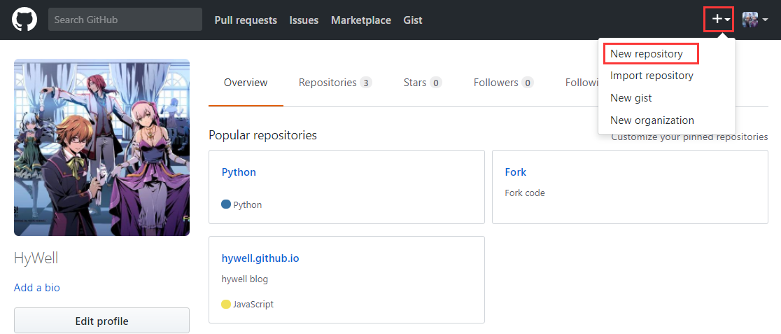Click the 'Fork code' description text
Viewport: 781px width, 334px height.
[x=524, y=193]
